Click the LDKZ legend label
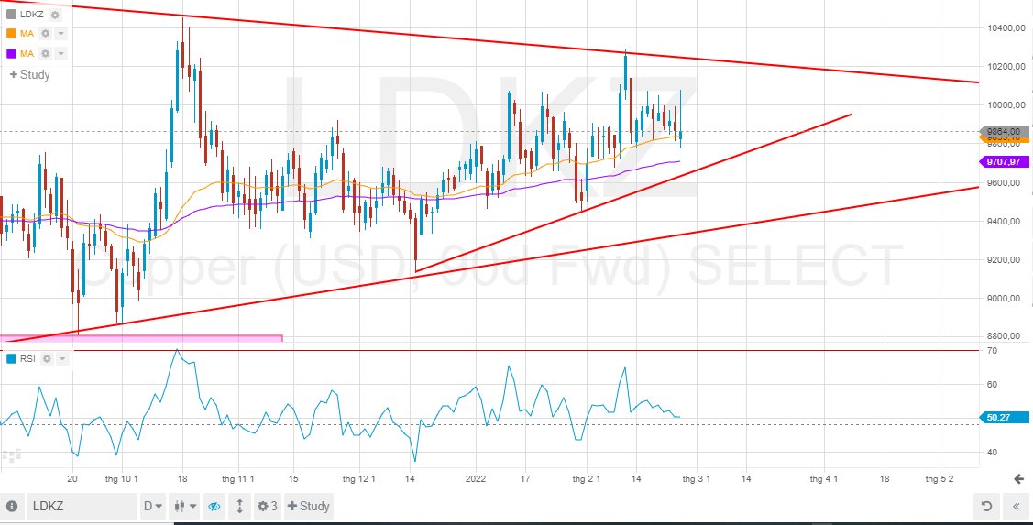 click(x=33, y=15)
